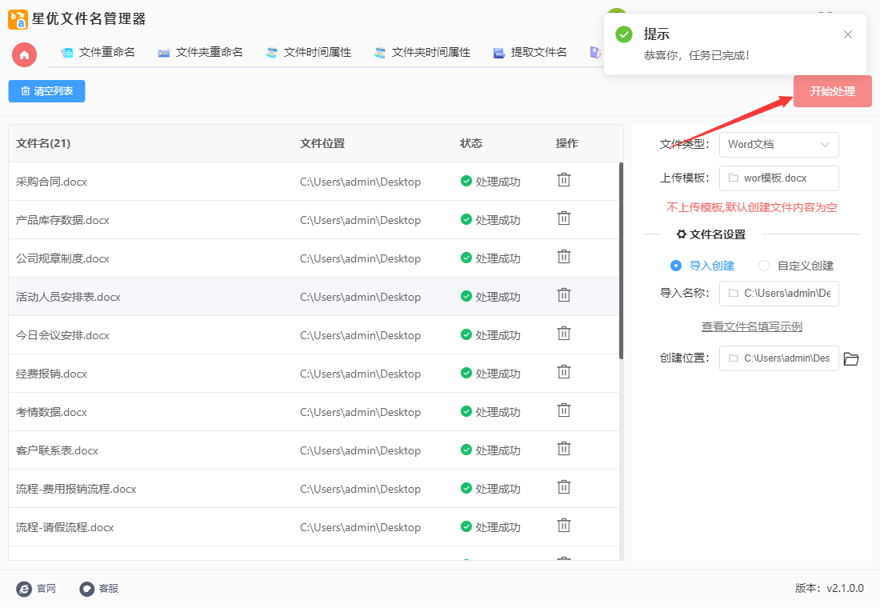Viewport: 880px width, 608px height.
Task: Click the file list vertical scrollbar
Action: pyautogui.click(x=621, y=261)
